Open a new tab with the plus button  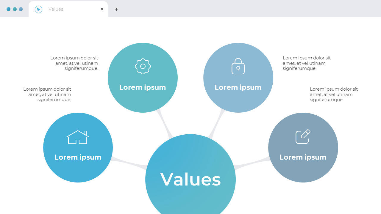(x=116, y=9)
